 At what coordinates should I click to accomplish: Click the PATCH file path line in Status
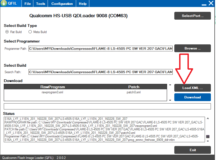[x=104, y=131]
